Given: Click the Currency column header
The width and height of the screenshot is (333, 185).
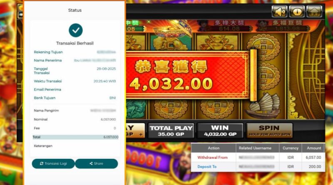Looking at the screenshot, I should 291,148.
